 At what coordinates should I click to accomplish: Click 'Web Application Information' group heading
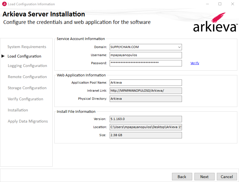(x=81, y=75)
